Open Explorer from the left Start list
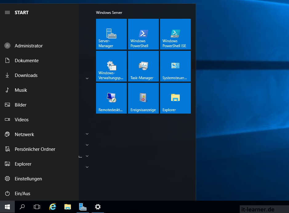Screen dimensions: 289x213 coord(39,164)
